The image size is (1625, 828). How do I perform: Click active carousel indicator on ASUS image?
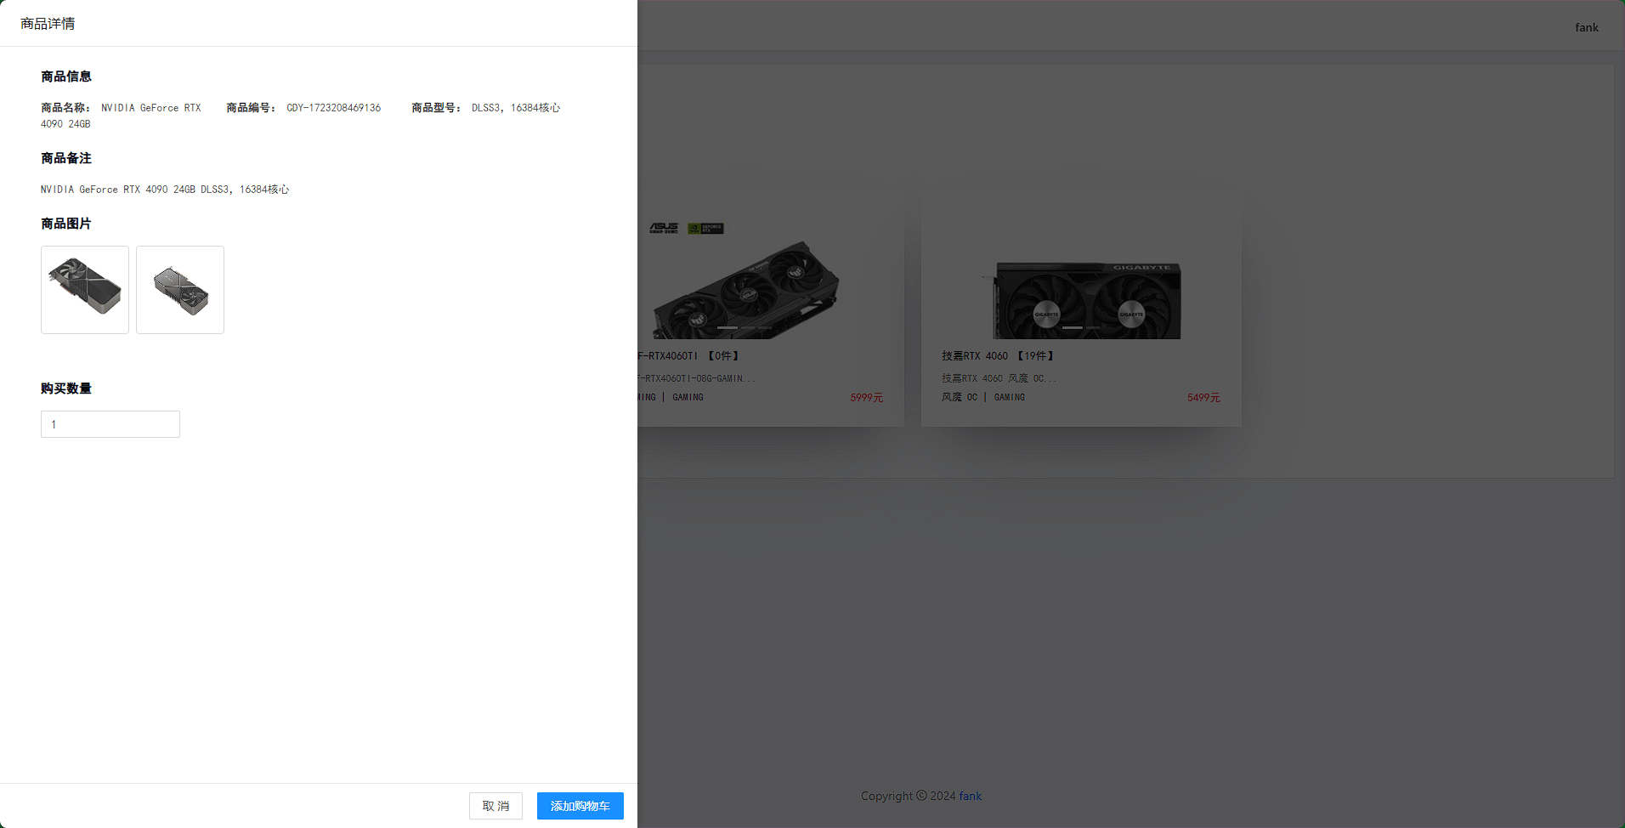point(728,327)
